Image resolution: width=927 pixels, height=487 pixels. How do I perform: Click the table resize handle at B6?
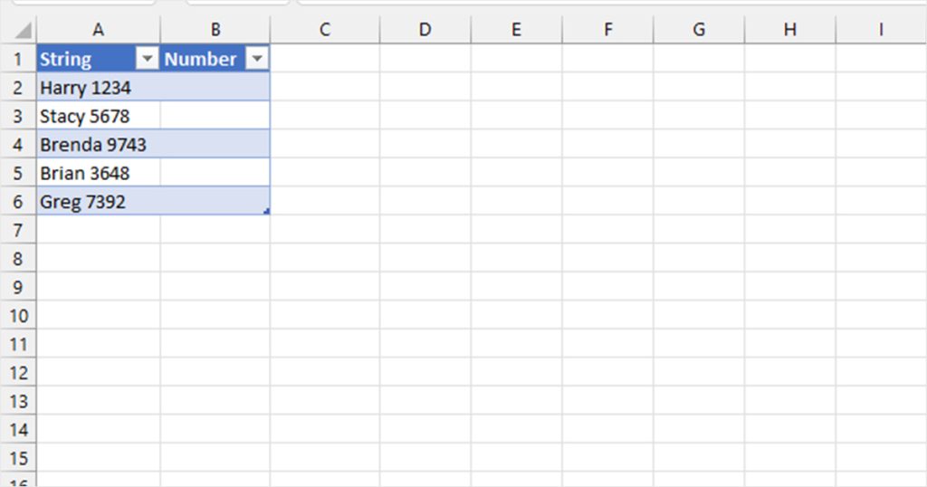coord(267,211)
